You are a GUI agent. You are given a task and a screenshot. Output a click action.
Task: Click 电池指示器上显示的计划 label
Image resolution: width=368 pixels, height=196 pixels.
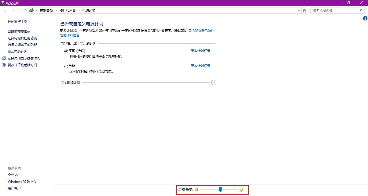pos(78,44)
